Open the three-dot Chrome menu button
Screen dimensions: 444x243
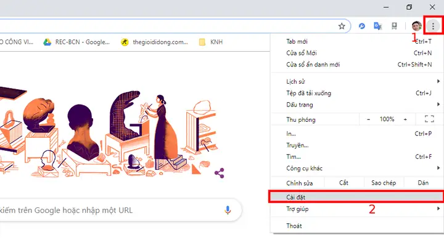[433, 26]
